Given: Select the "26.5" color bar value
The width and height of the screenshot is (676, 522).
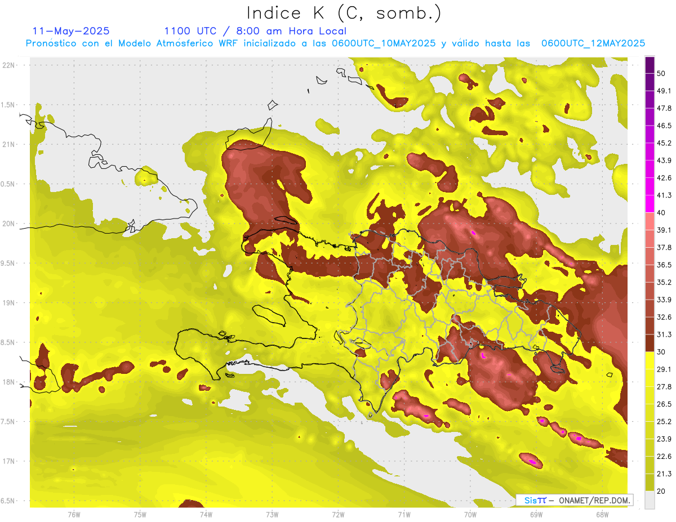Looking at the screenshot, I should click(x=664, y=404).
